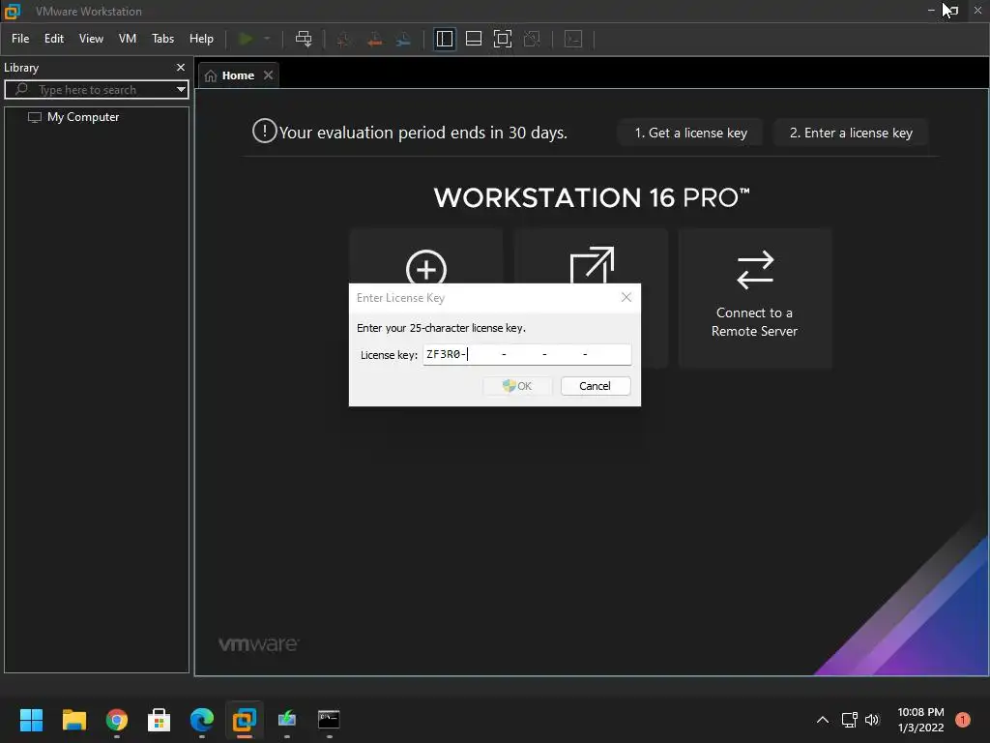Click Connect to a Remote Server tile

pos(755,298)
